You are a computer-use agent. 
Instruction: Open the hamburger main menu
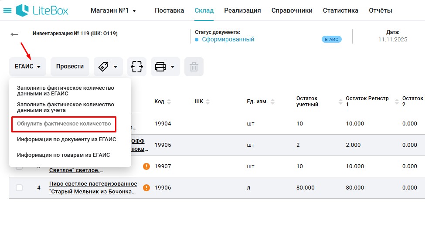point(7,10)
